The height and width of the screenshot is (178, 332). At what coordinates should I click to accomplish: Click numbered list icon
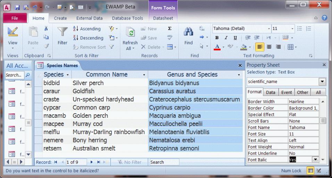point(308,29)
